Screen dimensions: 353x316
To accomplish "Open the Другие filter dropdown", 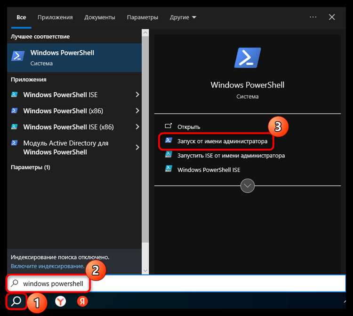I will click(183, 17).
